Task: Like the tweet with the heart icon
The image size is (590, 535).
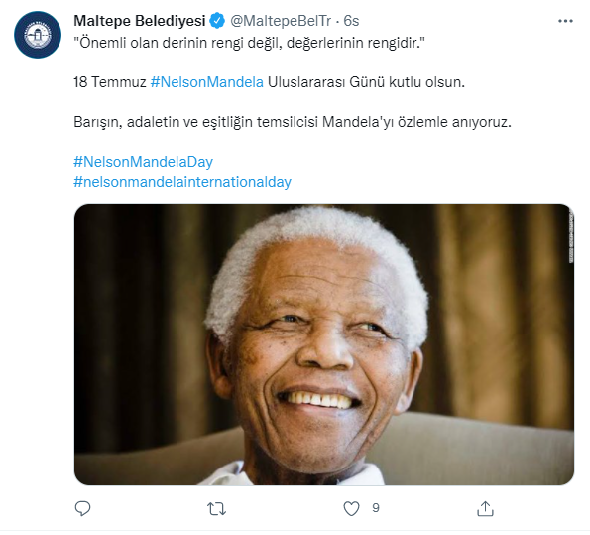Action: point(351,509)
